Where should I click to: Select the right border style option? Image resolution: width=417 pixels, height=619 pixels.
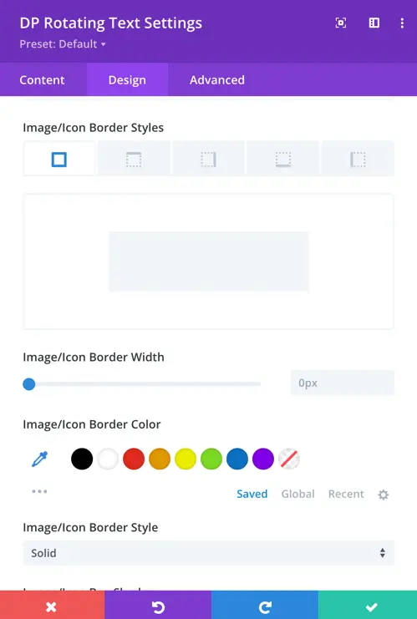tap(209, 159)
